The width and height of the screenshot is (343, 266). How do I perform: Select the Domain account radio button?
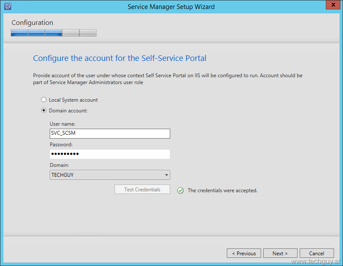(44, 111)
